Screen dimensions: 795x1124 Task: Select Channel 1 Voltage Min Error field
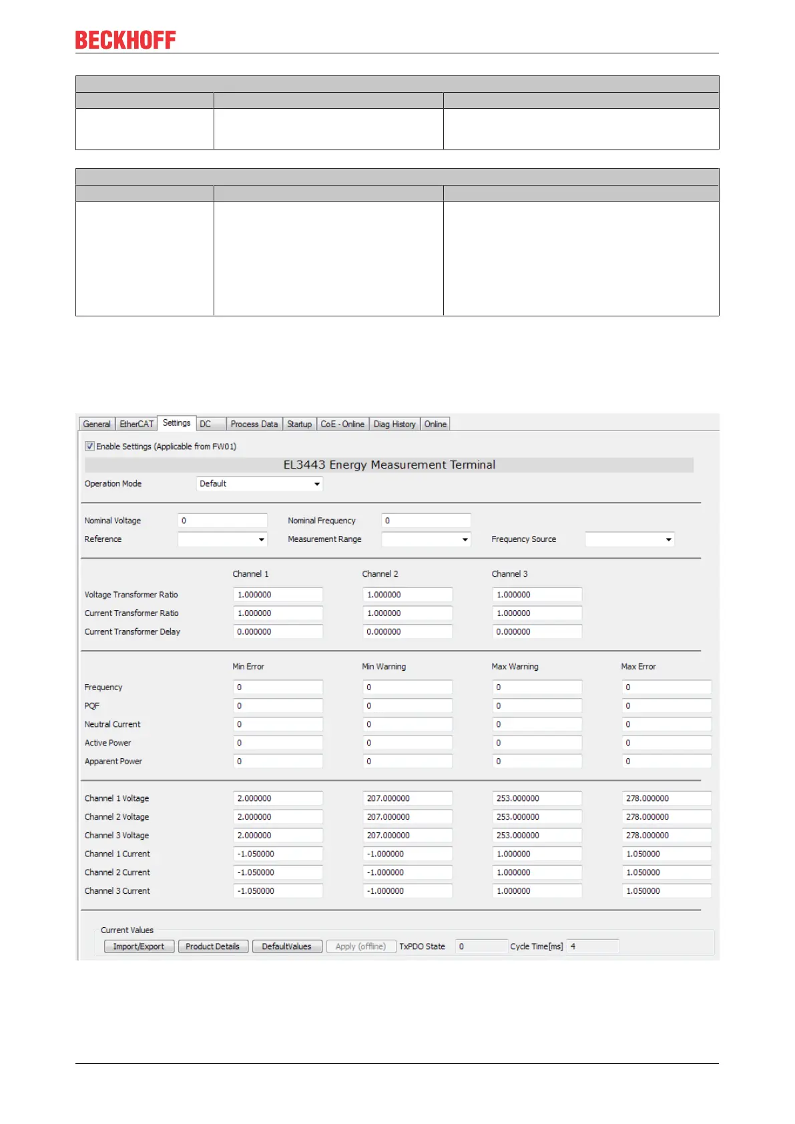(x=278, y=798)
